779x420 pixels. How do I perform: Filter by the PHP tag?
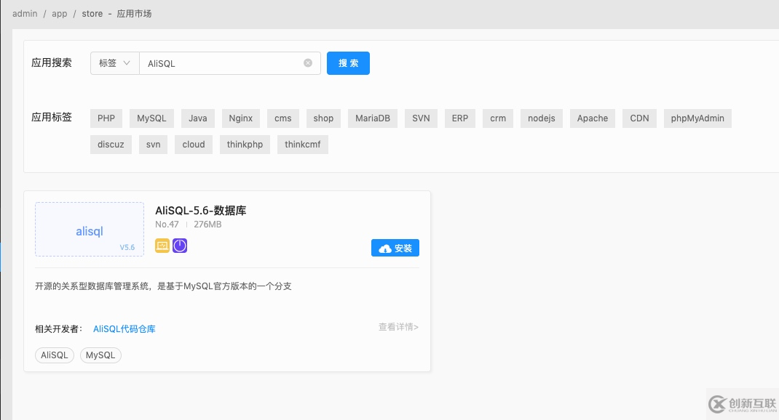click(x=106, y=118)
